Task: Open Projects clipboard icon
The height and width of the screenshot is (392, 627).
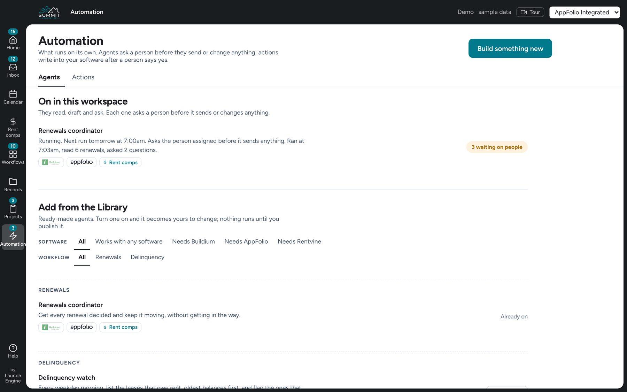Action: (x=13, y=209)
